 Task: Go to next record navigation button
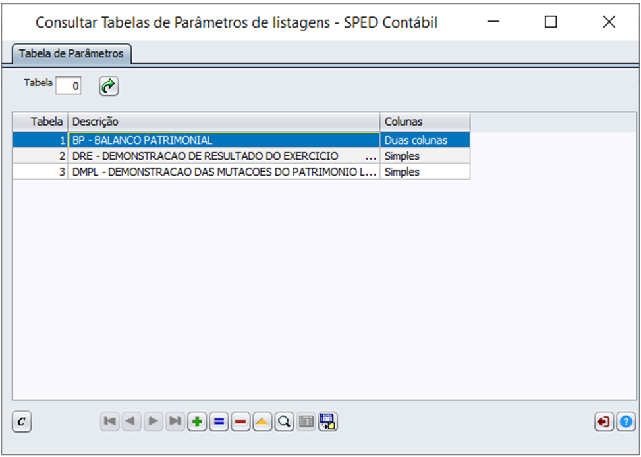[x=153, y=421]
